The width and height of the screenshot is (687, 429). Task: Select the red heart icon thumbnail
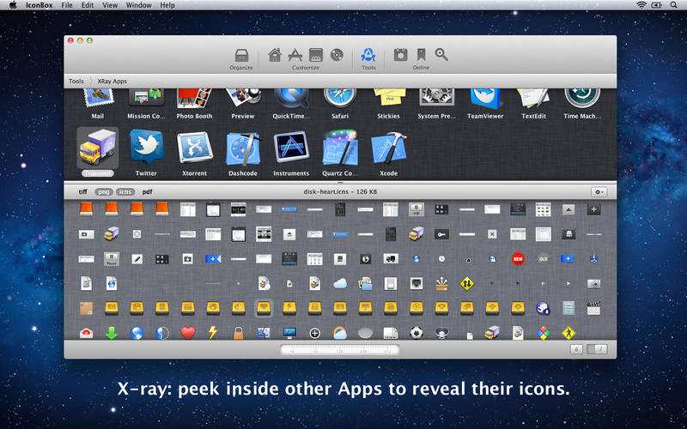coord(187,333)
